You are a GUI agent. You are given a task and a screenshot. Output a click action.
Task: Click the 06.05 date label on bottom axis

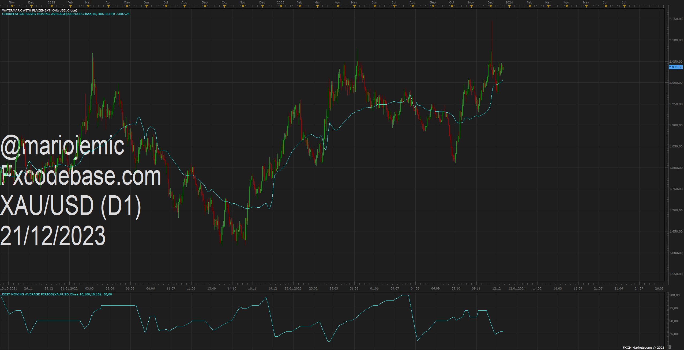130,288
